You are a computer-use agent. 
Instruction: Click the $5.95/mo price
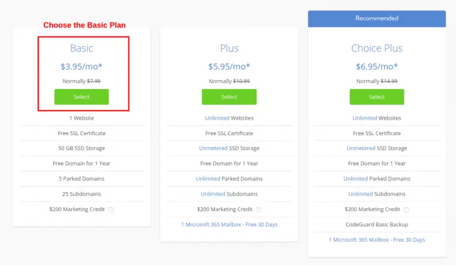229,66
